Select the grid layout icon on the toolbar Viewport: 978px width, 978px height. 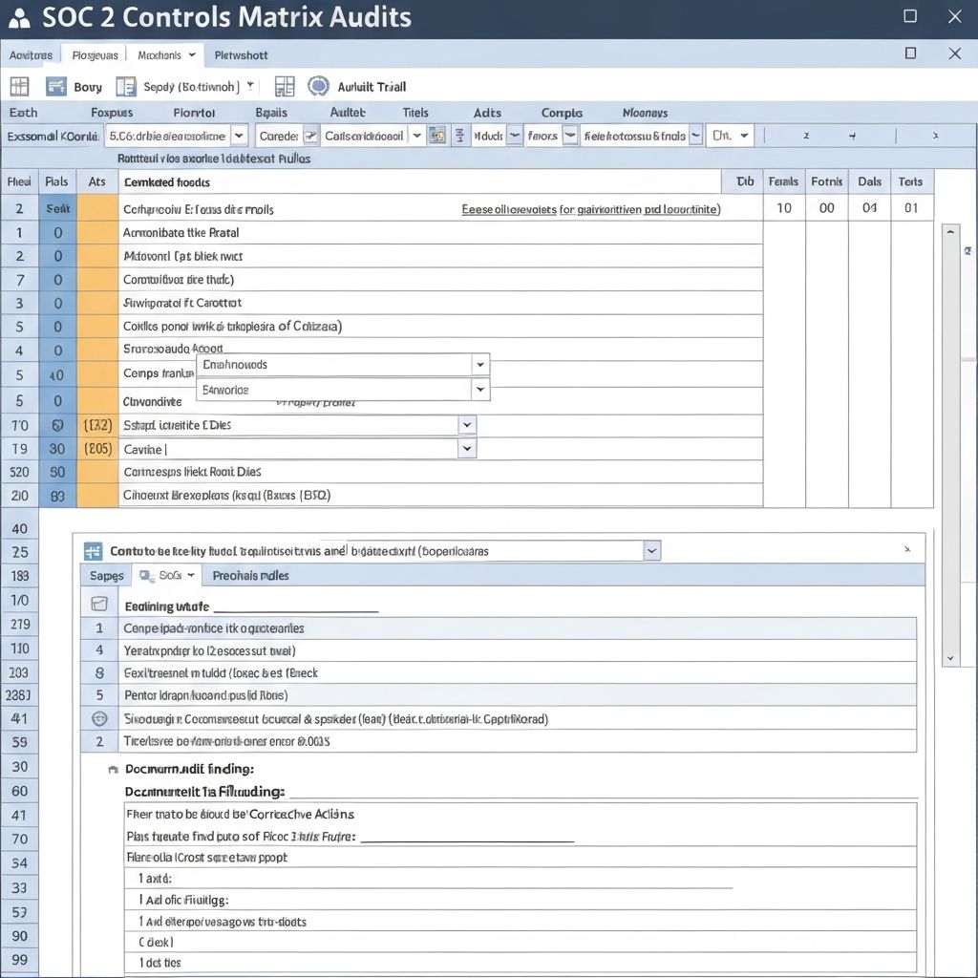pyautogui.click(x=19, y=86)
